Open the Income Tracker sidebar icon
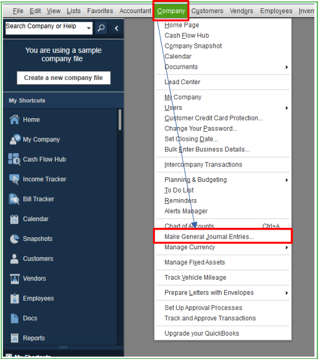 pos(14,179)
